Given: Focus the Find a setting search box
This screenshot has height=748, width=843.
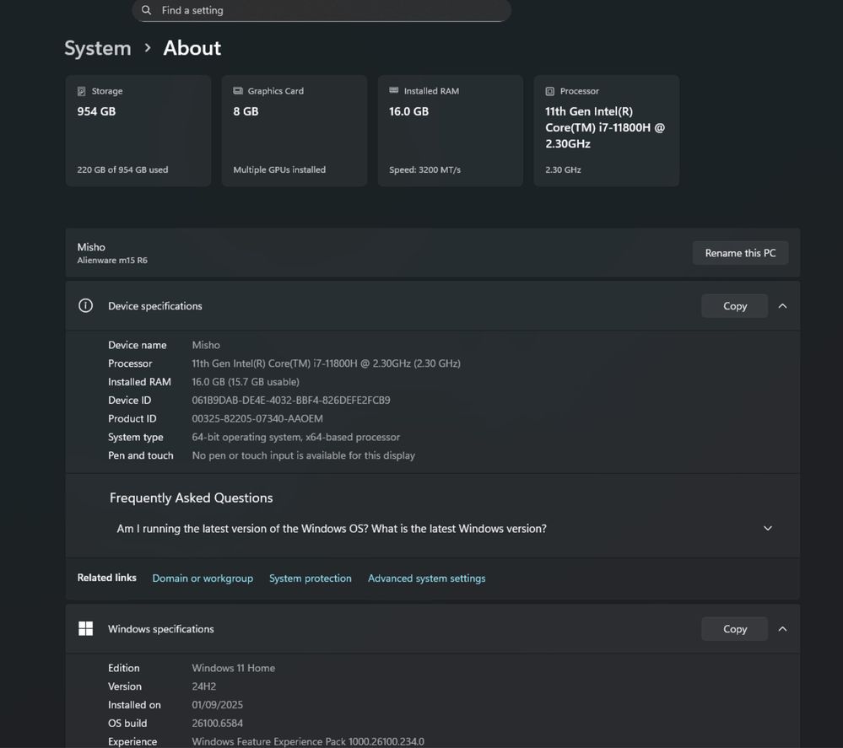Looking at the screenshot, I should pos(322,10).
